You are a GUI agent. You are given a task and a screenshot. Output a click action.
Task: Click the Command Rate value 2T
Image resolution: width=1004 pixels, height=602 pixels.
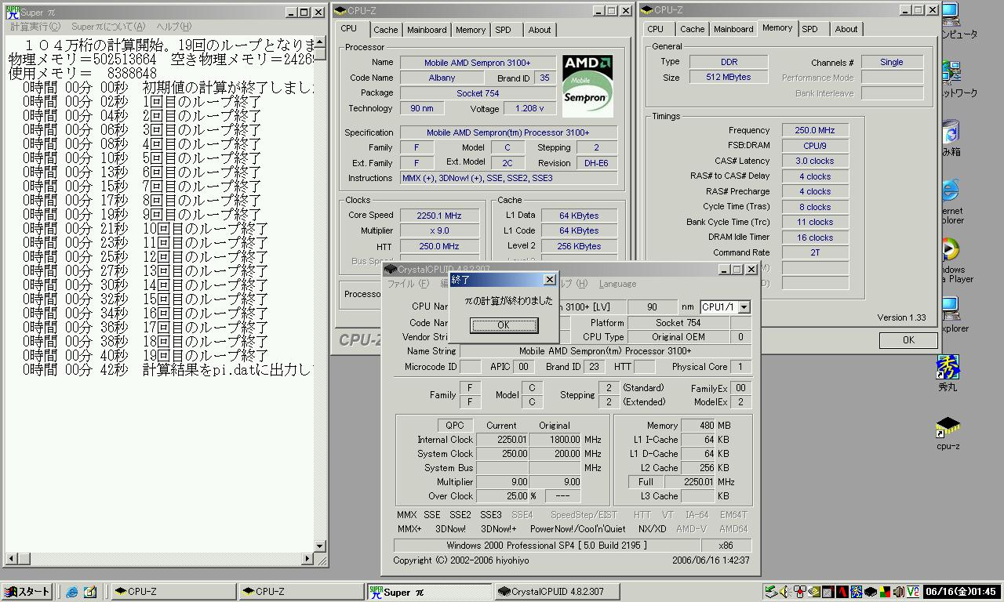point(815,252)
